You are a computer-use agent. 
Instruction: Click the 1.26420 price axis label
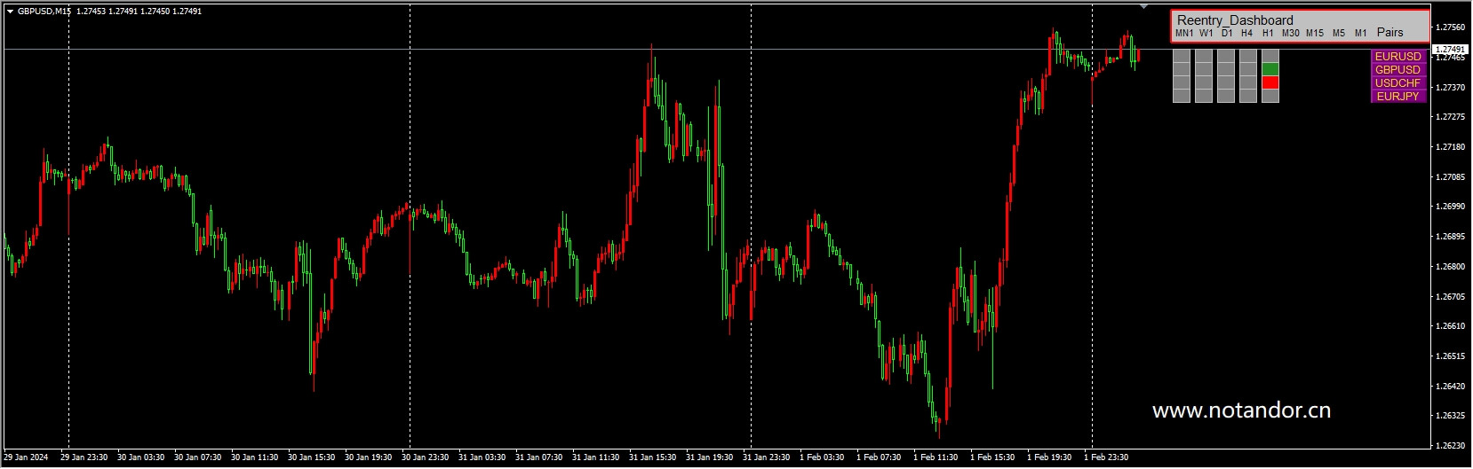coord(1452,387)
